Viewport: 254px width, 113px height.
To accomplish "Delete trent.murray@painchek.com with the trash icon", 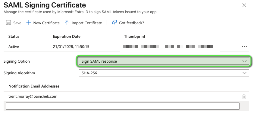I will point(244,97).
